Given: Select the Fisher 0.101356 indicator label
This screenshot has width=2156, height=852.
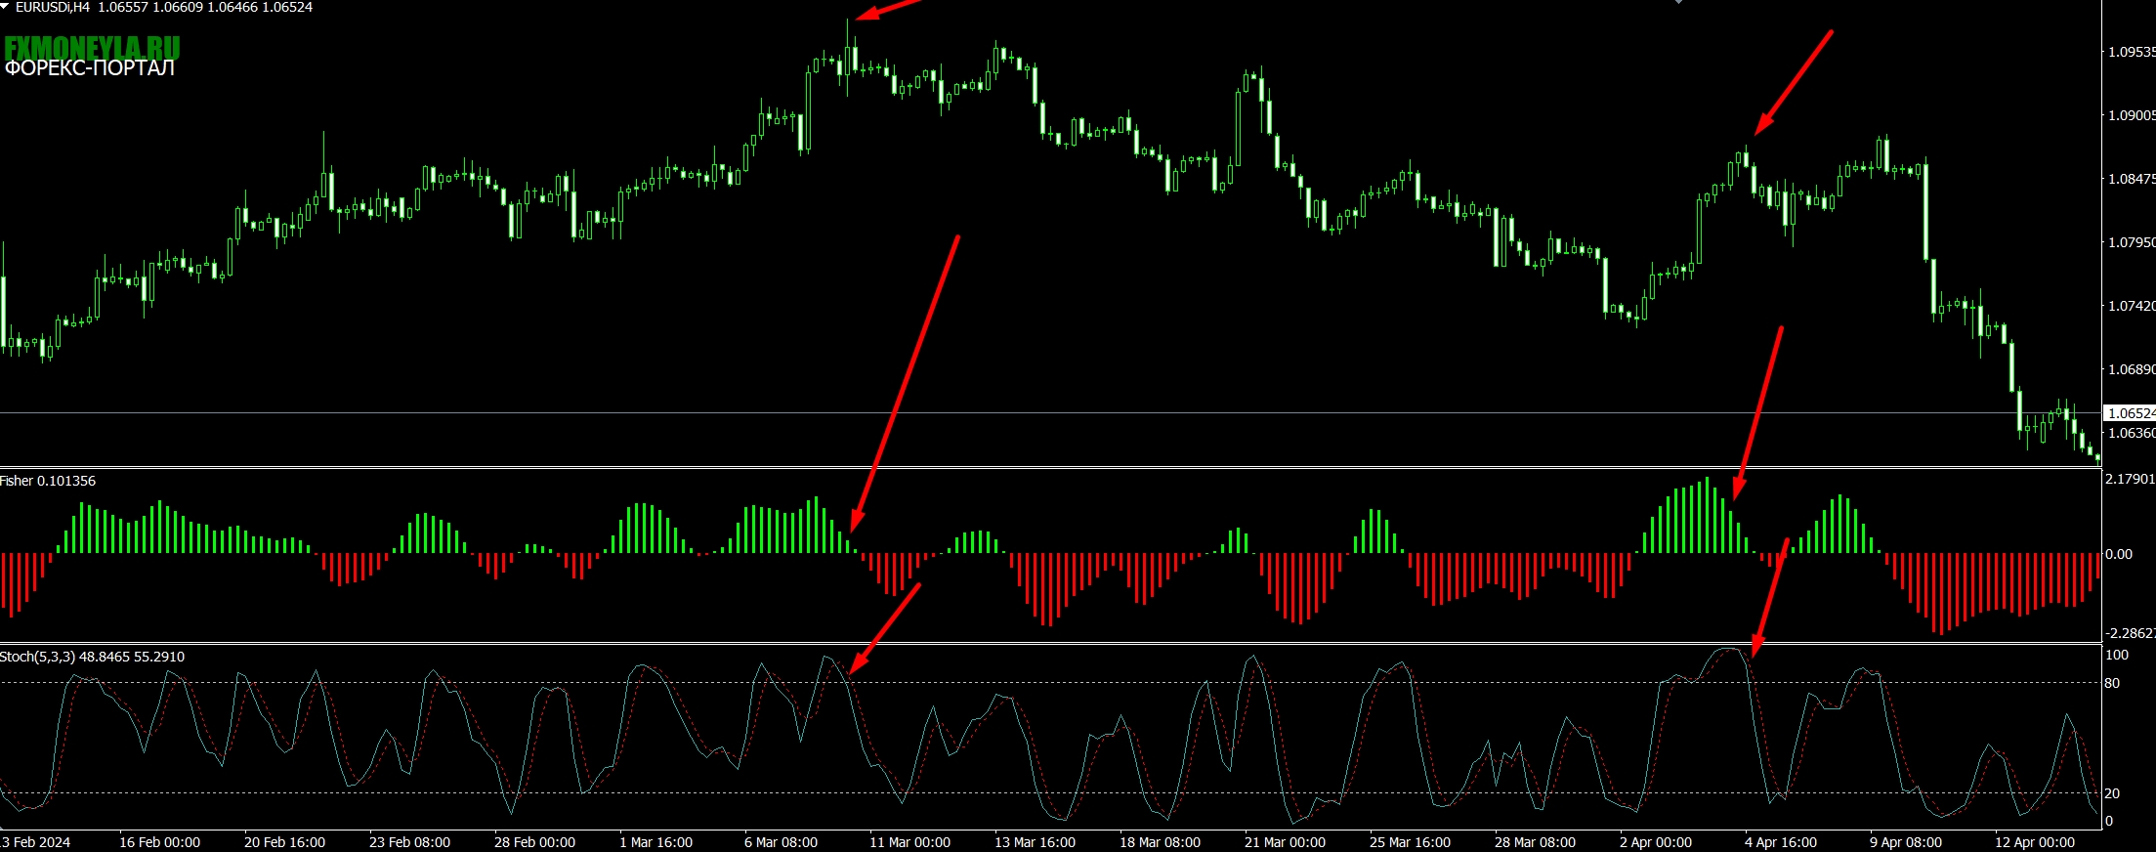Looking at the screenshot, I should (48, 481).
